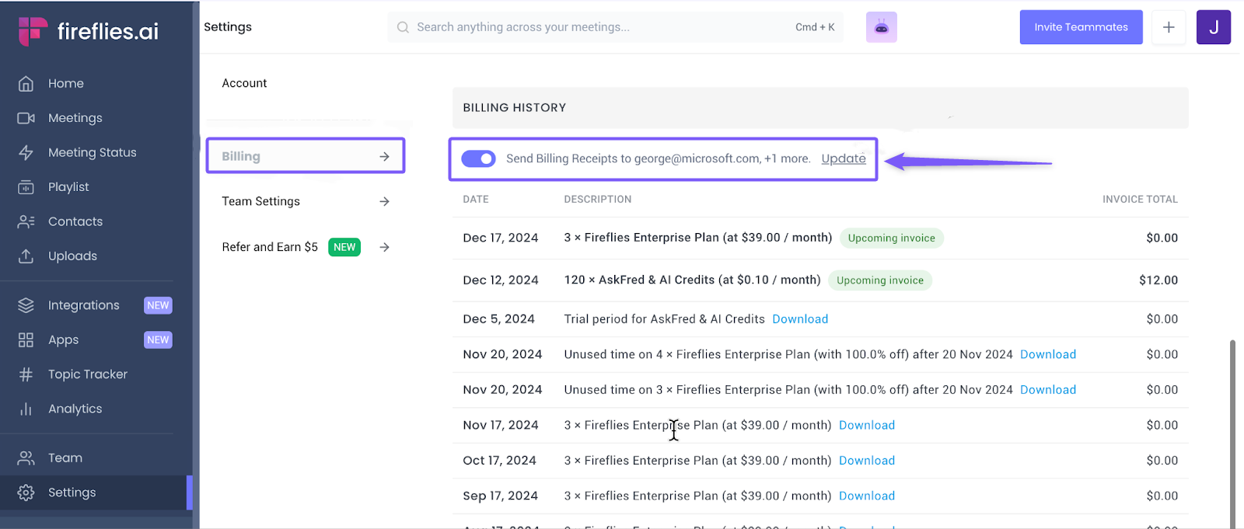Click the page vertical scrollbar
The width and height of the screenshot is (1244, 529).
point(1232,427)
